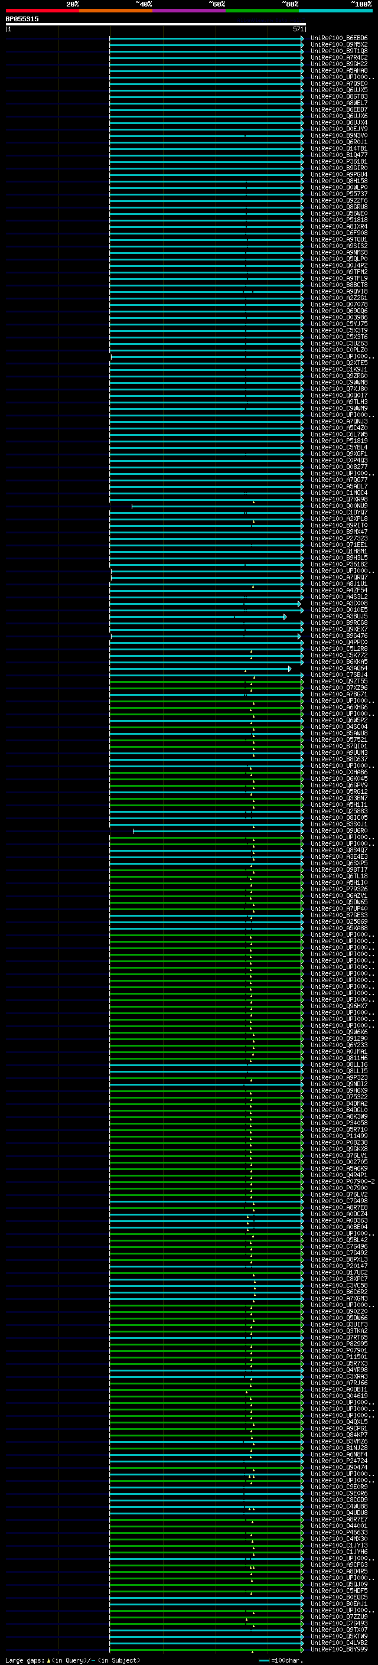Click the orange ~40% identity legend bar
The image size is (378, 1665).
tap(116, 11)
